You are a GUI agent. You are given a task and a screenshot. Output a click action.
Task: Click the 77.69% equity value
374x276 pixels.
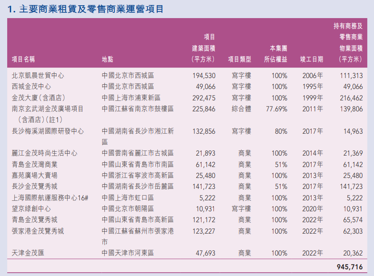276,108
